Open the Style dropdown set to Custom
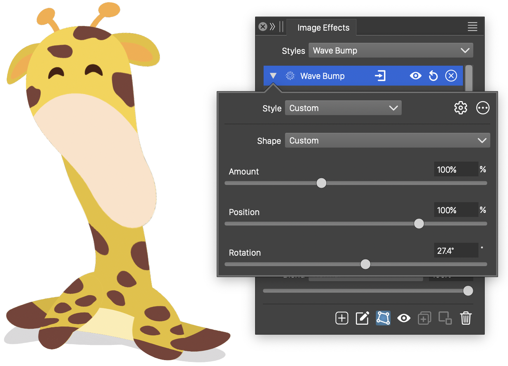Screen dimensions: 508x366 click(x=343, y=108)
